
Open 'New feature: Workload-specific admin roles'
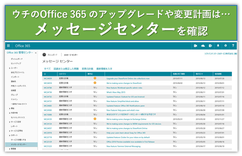[x=124, y=88]
